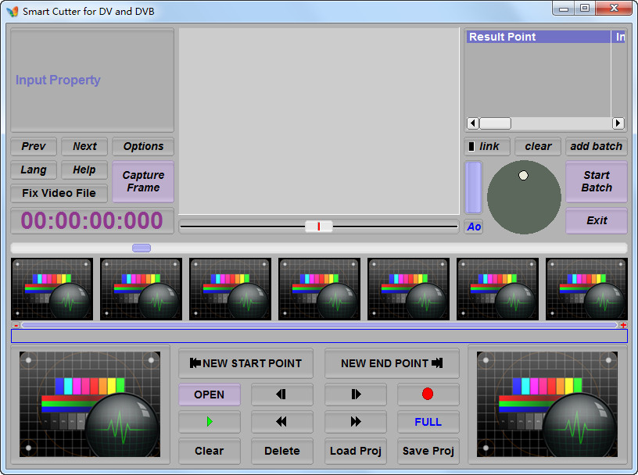638x475 pixels.
Task: Zoom out timeline with red minus icon
Action: click(16, 325)
